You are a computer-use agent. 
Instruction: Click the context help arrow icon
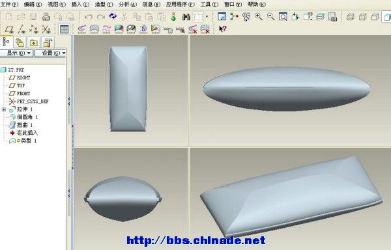[x=222, y=29]
